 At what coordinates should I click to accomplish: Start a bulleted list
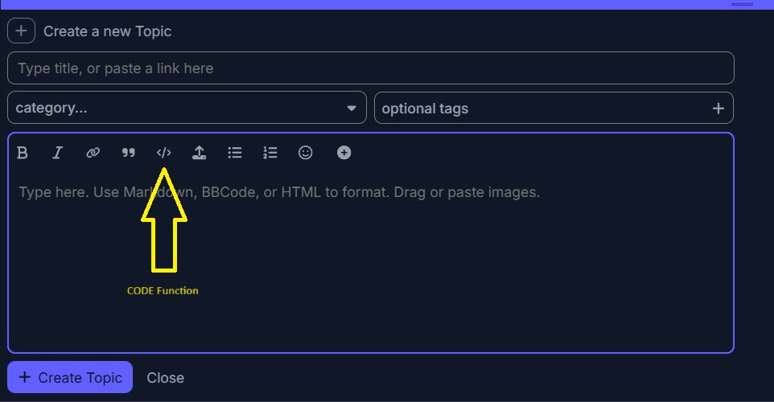(235, 153)
